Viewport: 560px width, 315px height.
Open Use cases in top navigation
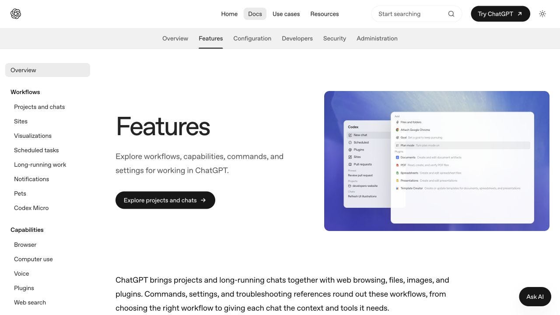tap(286, 14)
